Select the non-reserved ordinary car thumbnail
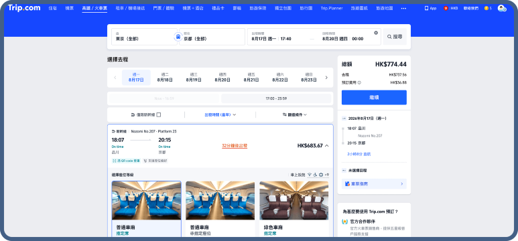Image resolution: width=518 pixels, height=241 pixels. pyautogui.click(x=220, y=200)
